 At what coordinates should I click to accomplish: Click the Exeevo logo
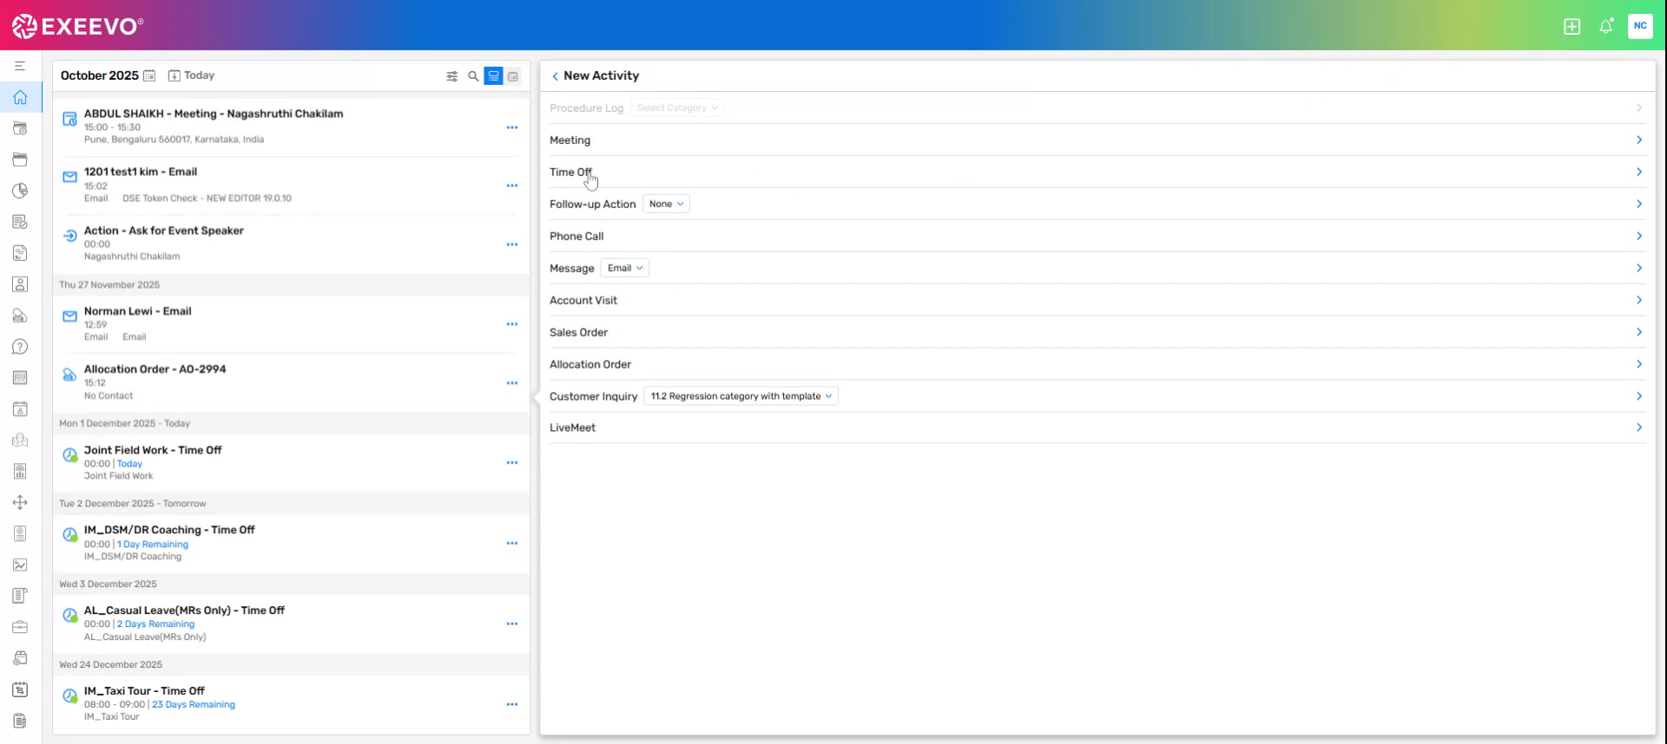tap(78, 26)
